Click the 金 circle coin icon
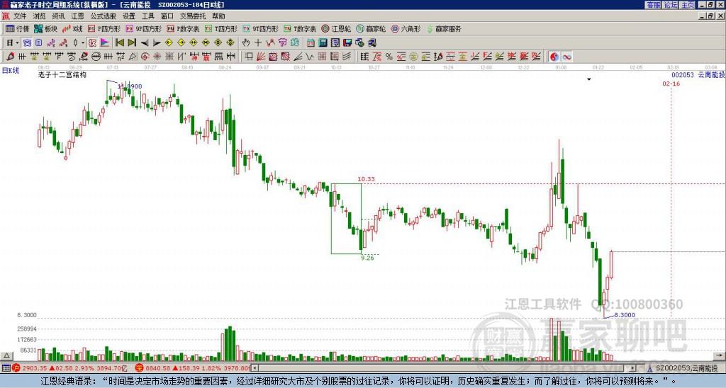 click(413, 57)
